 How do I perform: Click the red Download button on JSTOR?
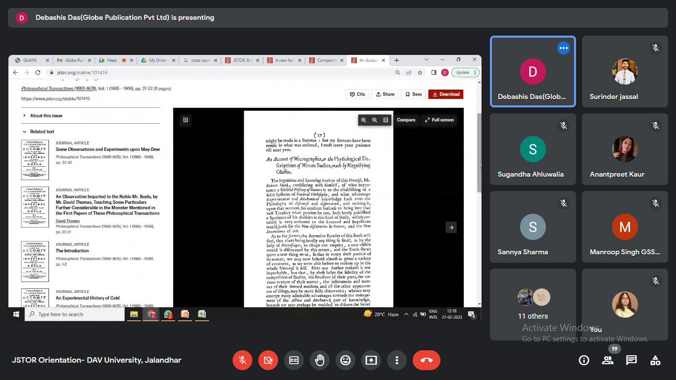point(446,94)
